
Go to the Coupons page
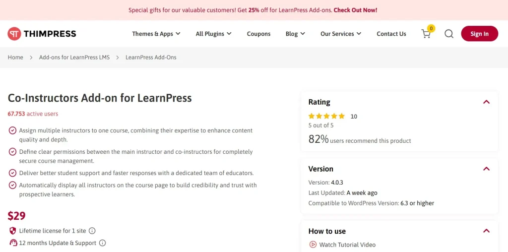[258, 34]
